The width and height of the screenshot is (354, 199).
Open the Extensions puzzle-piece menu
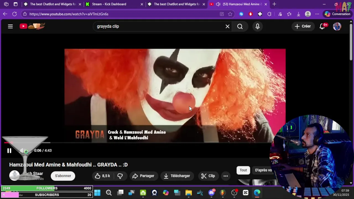269,14
